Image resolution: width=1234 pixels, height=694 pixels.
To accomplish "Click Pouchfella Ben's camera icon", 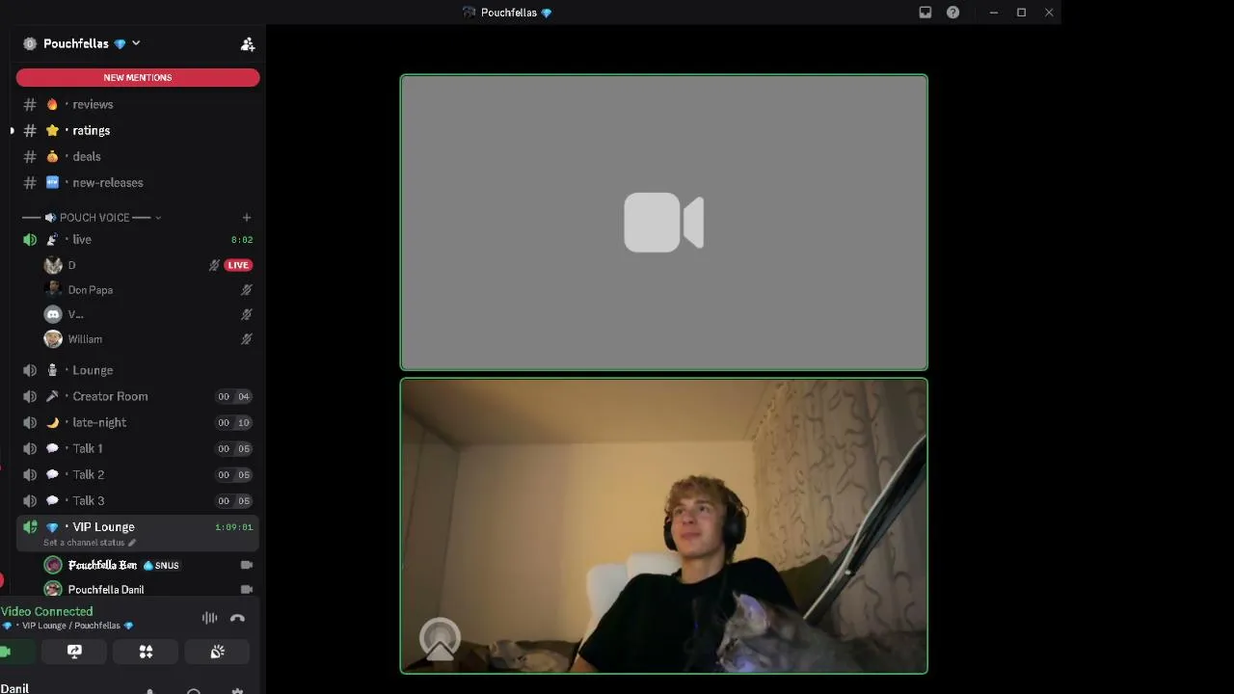I will (247, 565).
